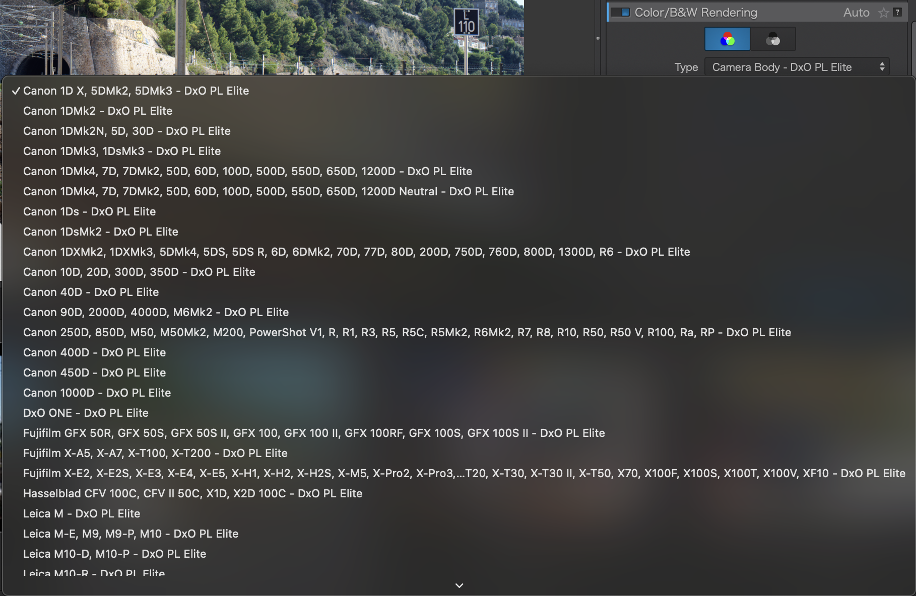Click the Auto label in Color/B&W Rendering
The image size is (916, 596).
click(x=857, y=13)
